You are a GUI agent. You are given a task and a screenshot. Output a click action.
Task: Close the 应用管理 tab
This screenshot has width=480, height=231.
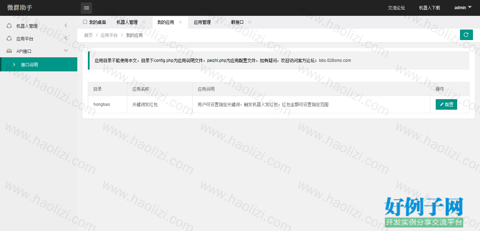click(x=217, y=22)
